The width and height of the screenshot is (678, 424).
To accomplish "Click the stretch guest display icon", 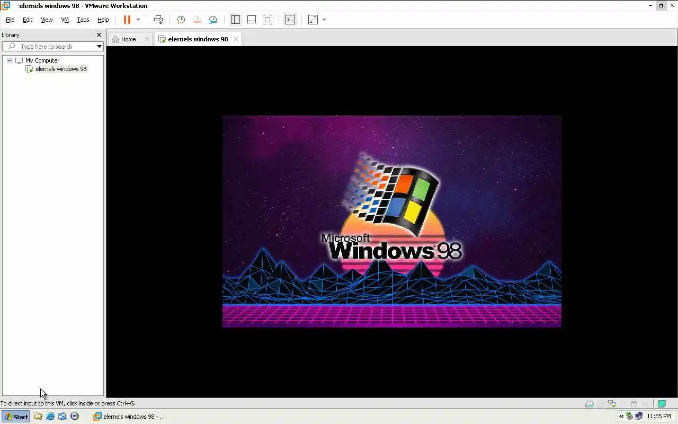I will tap(313, 20).
